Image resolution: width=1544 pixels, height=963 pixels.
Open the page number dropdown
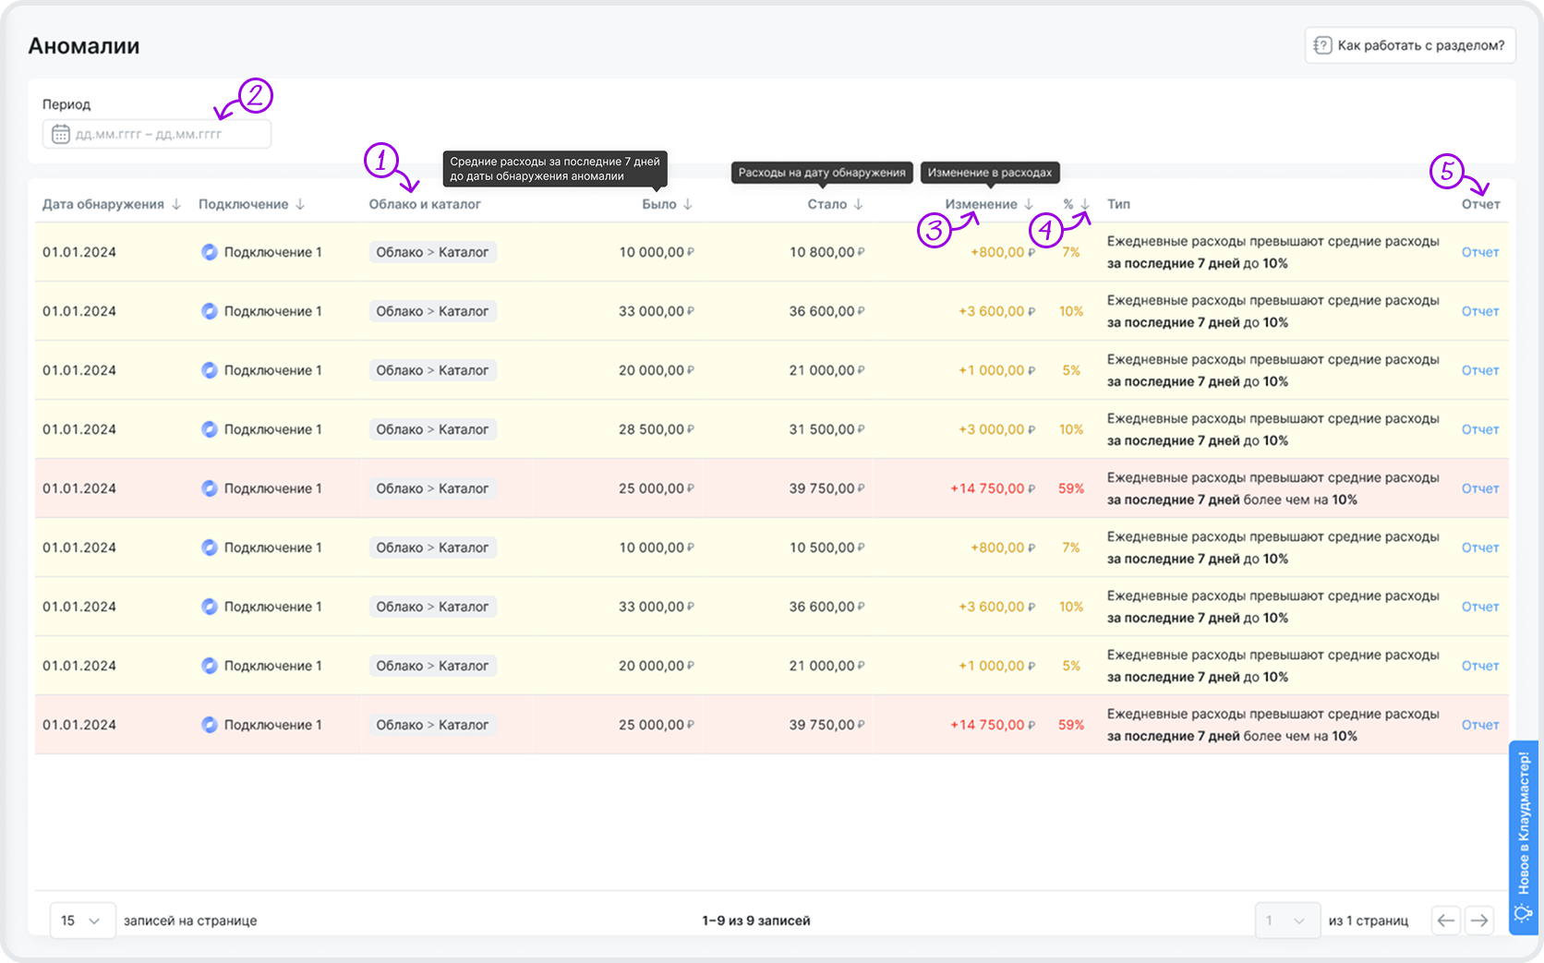[1286, 921]
